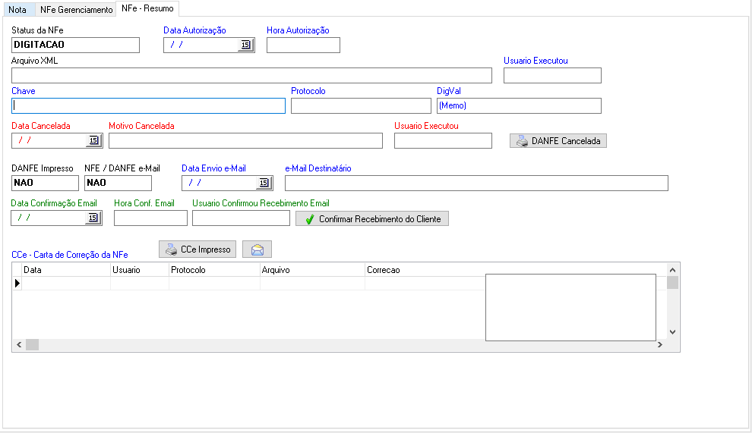Click the DANFE Cancelada button
752x433 pixels.
[558, 141]
